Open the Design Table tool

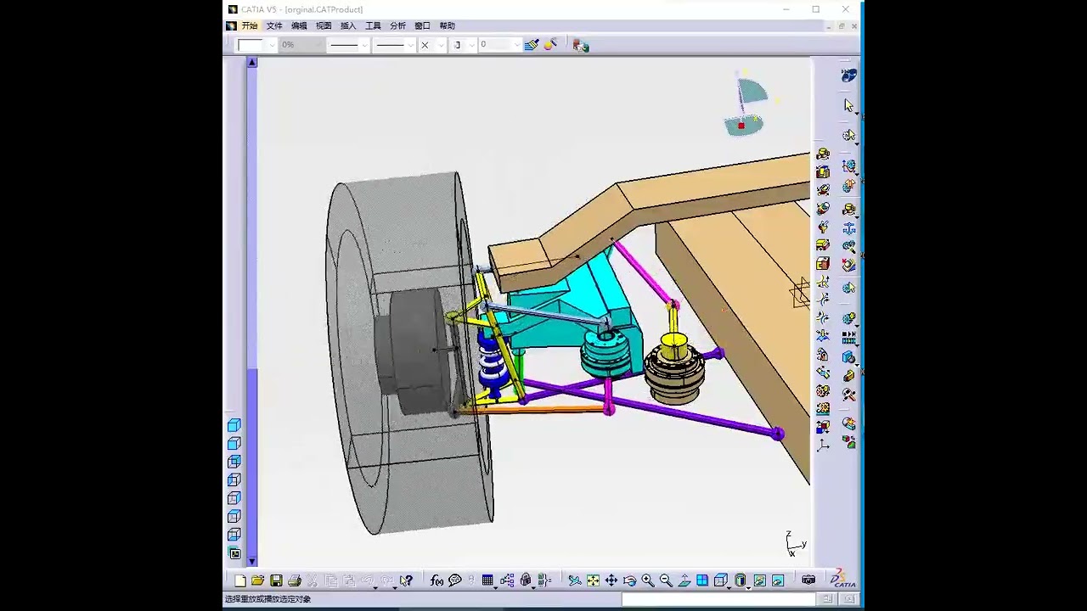tap(487, 580)
